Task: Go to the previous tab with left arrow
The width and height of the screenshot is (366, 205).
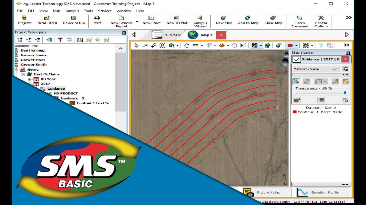Action: point(134,35)
